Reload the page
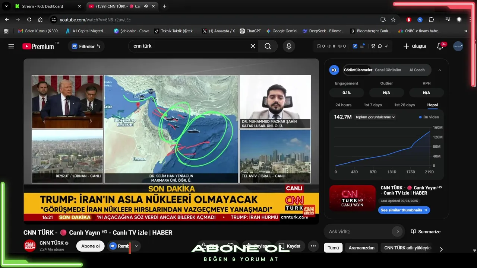The width and height of the screenshot is (477, 268). [29, 19]
